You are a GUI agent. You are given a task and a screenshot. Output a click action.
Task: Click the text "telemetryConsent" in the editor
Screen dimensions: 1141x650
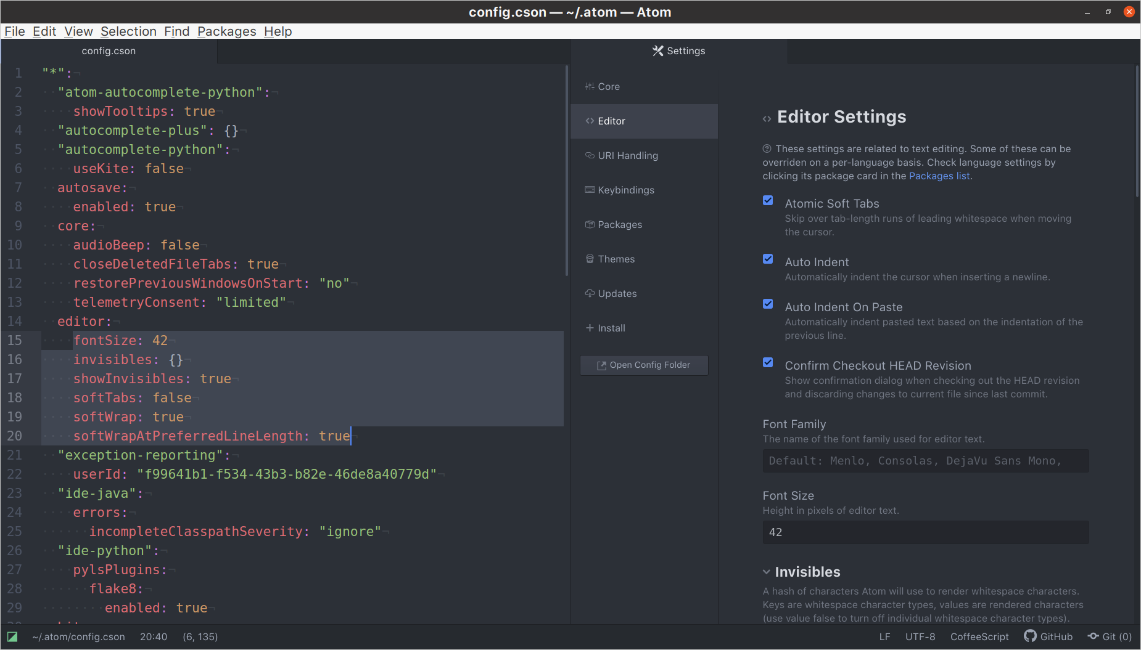pyautogui.click(x=136, y=303)
